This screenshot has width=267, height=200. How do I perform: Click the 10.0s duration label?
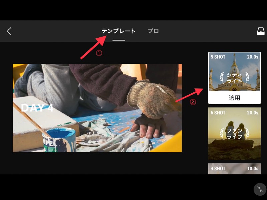pos(252,169)
